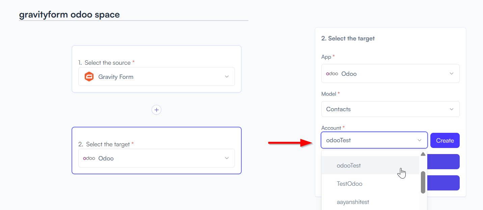The image size is (483, 210).
Task: Collapse the Account dropdown showing odooTest
Action: 374,140
